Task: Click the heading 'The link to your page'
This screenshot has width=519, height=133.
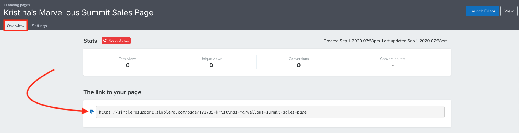Action: coord(112,92)
